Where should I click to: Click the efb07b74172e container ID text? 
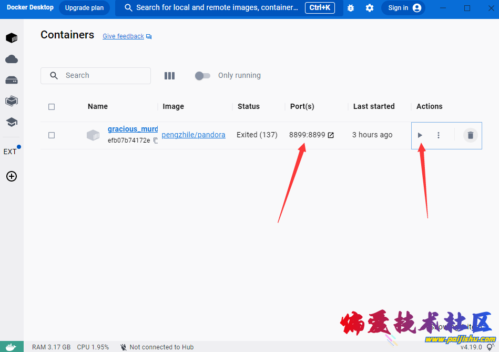[129, 140]
